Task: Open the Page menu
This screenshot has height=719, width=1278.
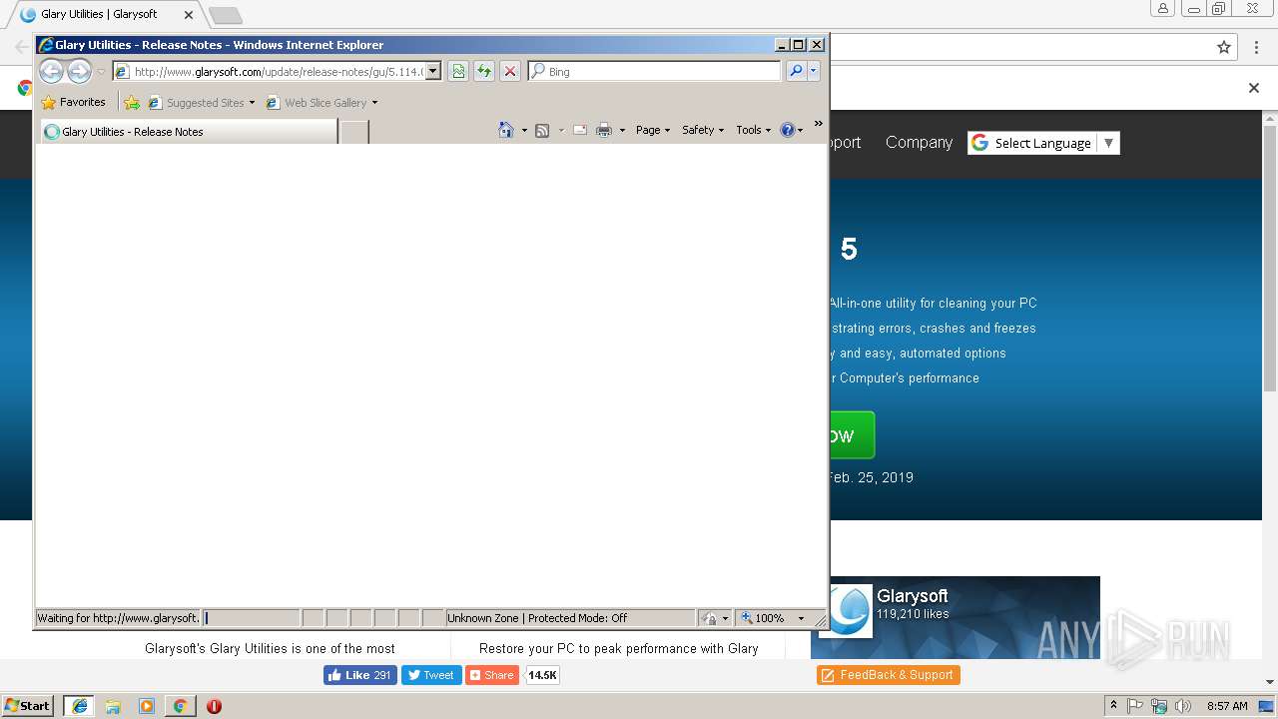Action: 653,130
